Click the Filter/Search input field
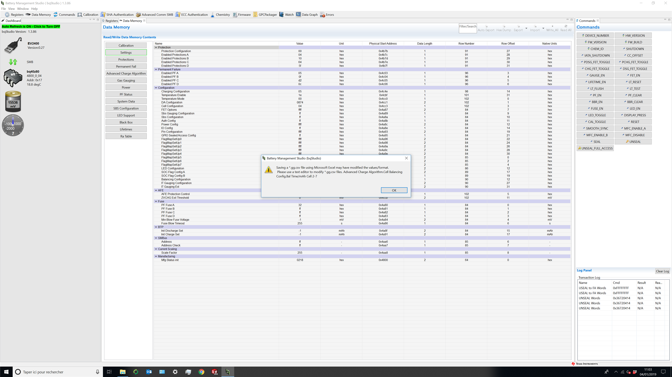 (x=467, y=28)
